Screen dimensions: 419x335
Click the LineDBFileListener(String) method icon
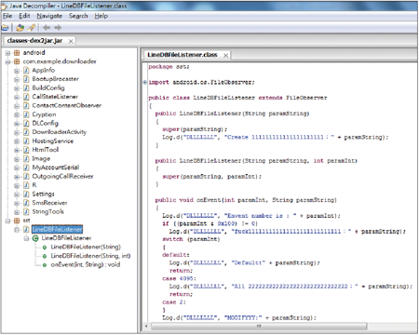pos(45,248)
